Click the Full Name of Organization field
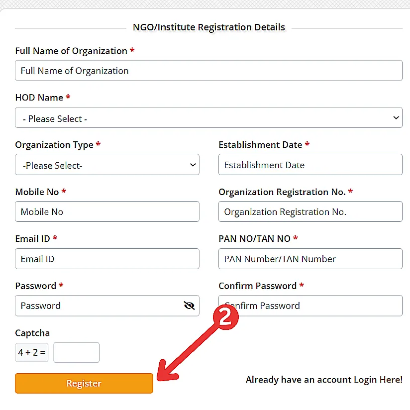The image size is (410, 410). coord(209,70)
